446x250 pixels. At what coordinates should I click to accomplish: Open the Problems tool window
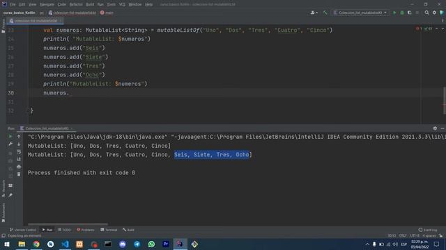coord(86,230)
